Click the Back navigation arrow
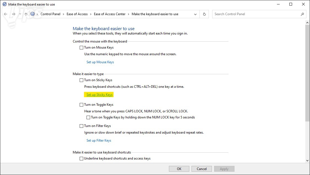Viewport: 310px width, 175px height. point(6,14)
